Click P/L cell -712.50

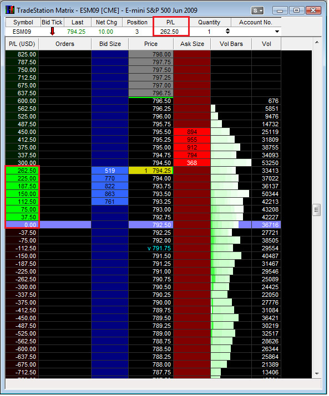22,372
